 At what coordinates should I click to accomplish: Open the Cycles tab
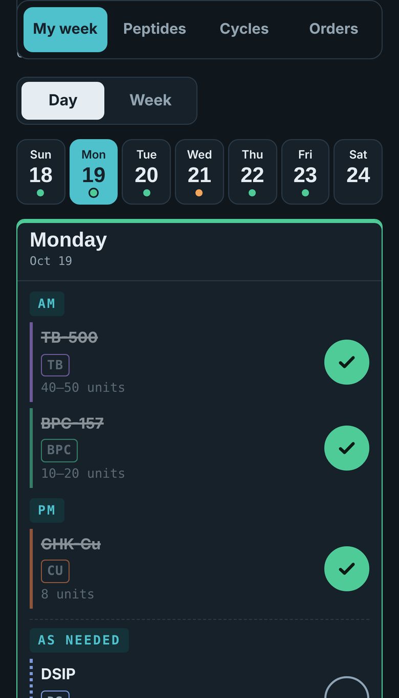coord(244,29)
